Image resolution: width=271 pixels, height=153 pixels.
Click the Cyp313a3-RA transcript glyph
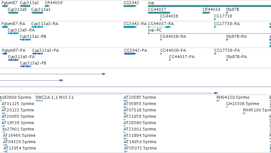click(x=37, y=27)
